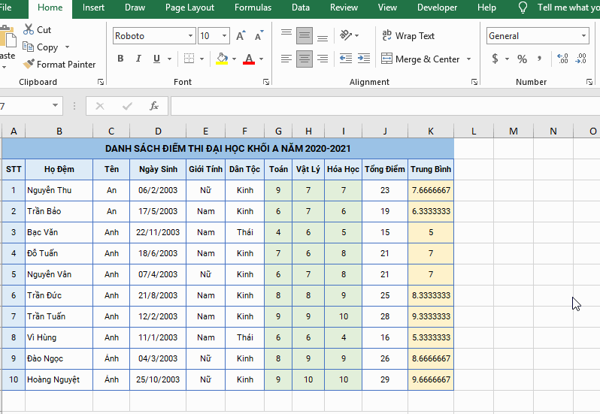The width and height of the screenshot is (600, 414).
Task: Click Decrease Indent icon
Action: 346,59
